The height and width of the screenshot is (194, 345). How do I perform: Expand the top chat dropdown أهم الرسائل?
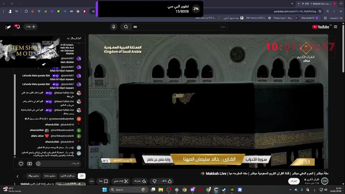(x=74, y=38)
